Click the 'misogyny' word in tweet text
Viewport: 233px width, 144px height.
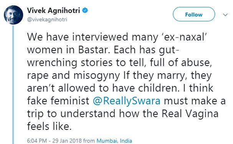tap(97, 76)
